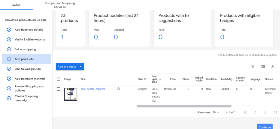Click the checkmark icon beside Add payment method
The height and width of the screenshot is (129, 280).
(9, 79)
